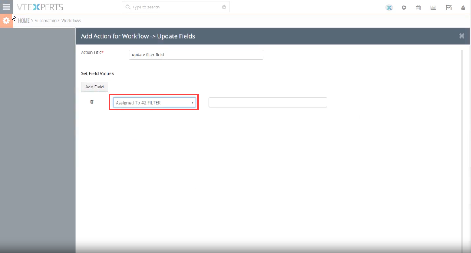
Task: Click the search magnifier icon
Action: 128,7
